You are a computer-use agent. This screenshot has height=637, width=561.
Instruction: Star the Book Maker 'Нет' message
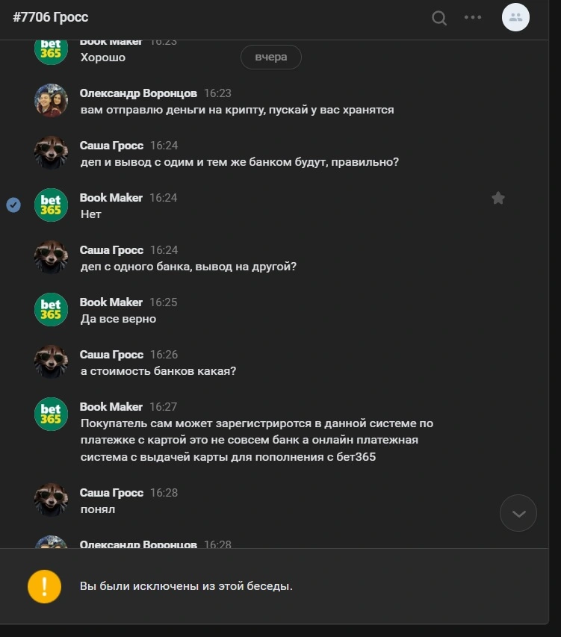pyautogui.click(x=498, y=198)
